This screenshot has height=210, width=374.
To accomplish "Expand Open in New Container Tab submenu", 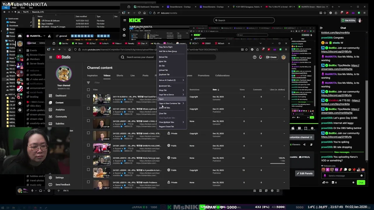I will click(172, 104).
